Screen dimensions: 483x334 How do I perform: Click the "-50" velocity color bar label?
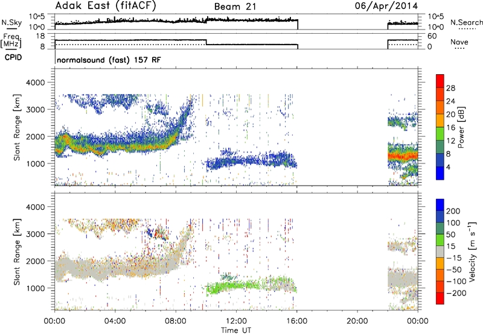pyautogui.click(x=454, y=269)
